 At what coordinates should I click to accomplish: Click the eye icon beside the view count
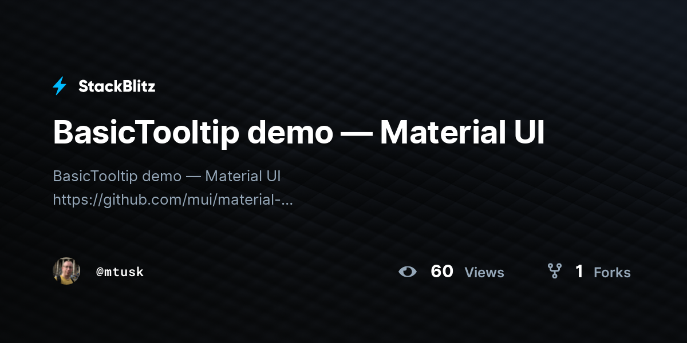tap(408, 272)
